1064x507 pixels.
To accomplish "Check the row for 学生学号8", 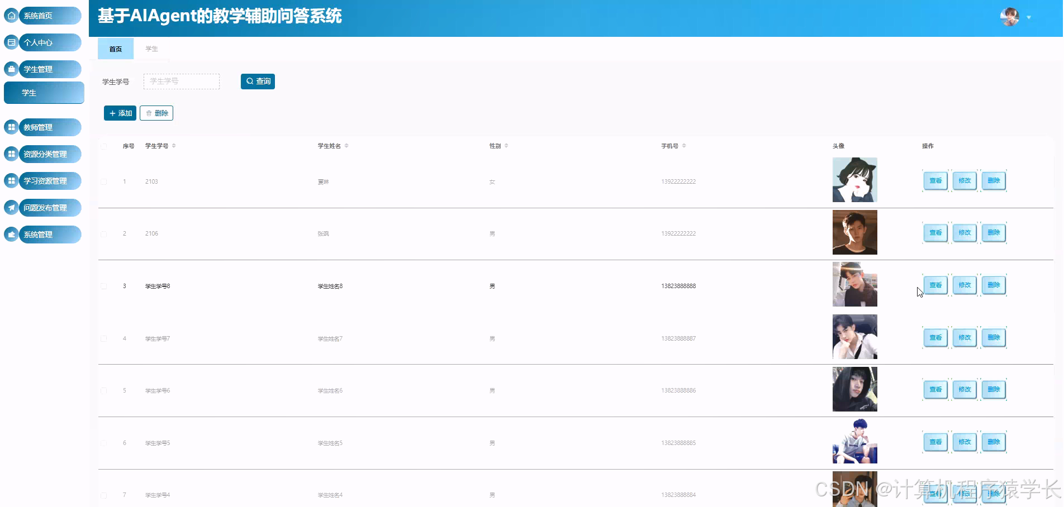I will [x=103, y=285].
